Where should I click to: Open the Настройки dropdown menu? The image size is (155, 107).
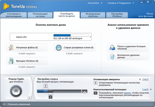tap(95, 3)
